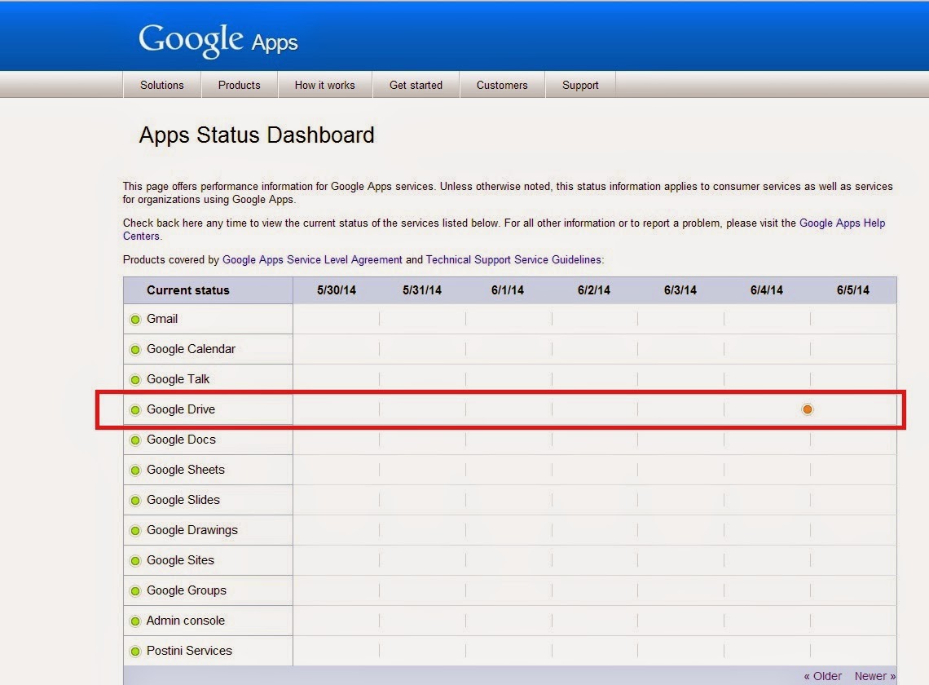Open Technical Support Service Guidelines link

(x=513, y=260)
